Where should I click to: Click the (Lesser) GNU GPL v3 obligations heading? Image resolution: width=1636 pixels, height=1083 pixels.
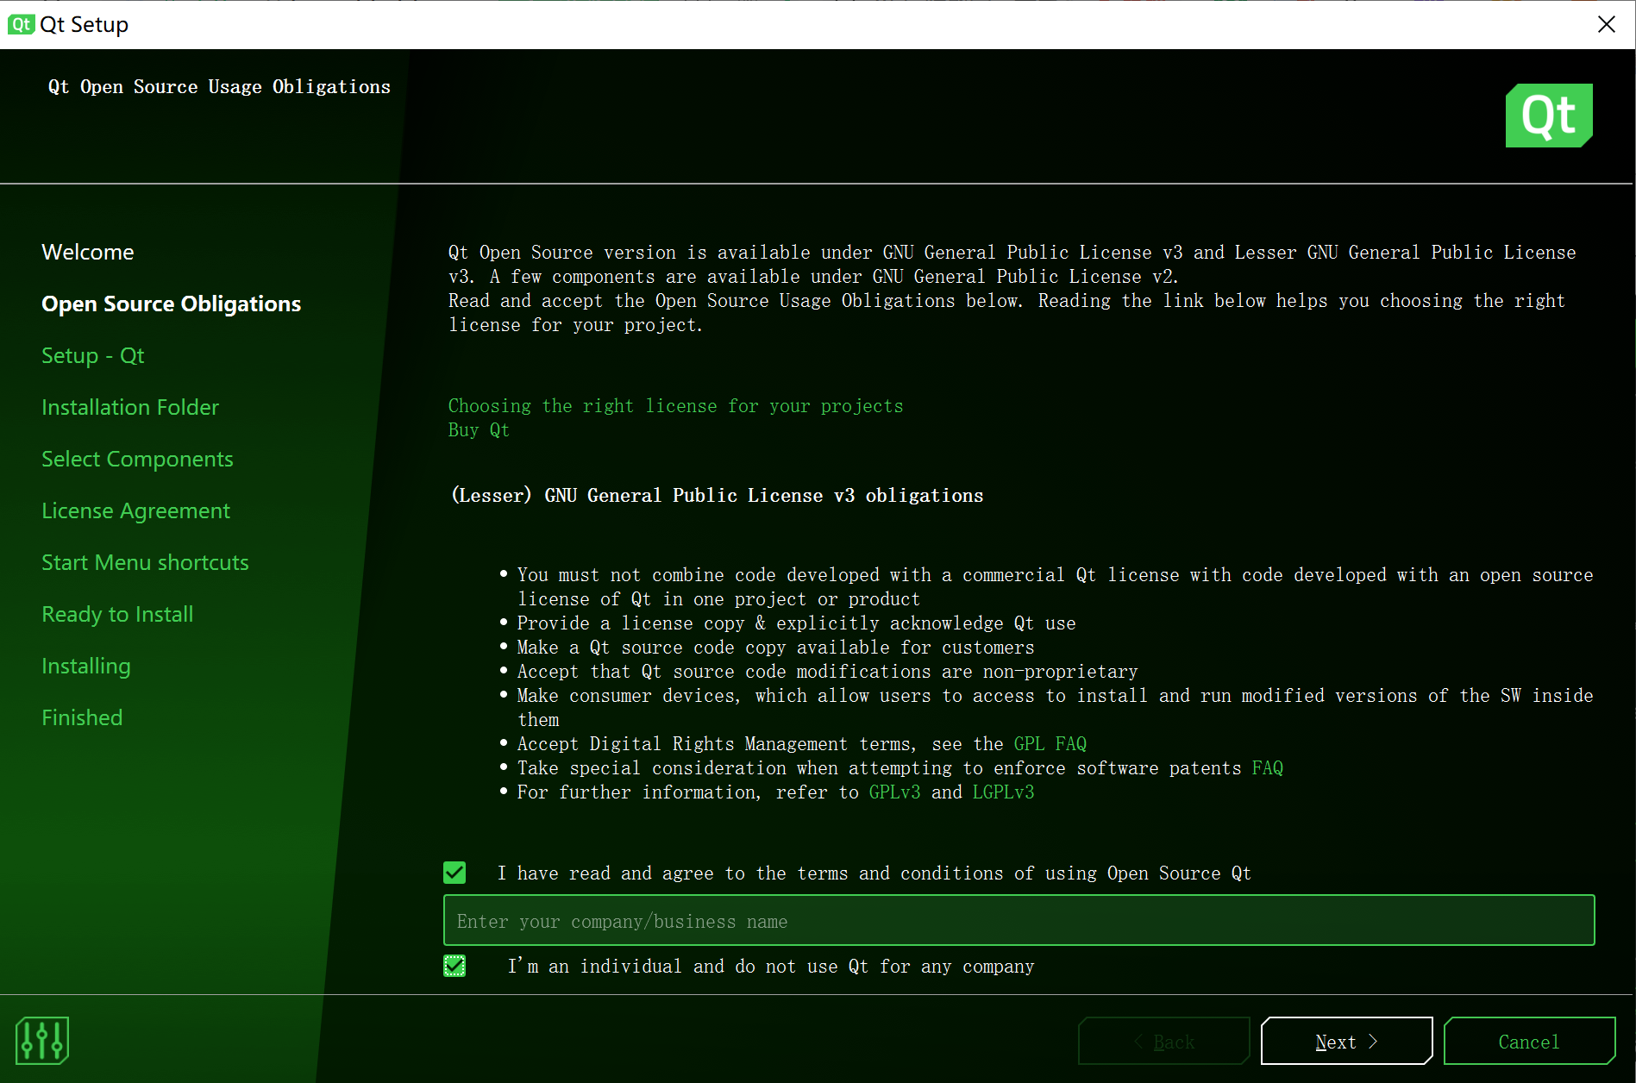(x=718, y=496)
